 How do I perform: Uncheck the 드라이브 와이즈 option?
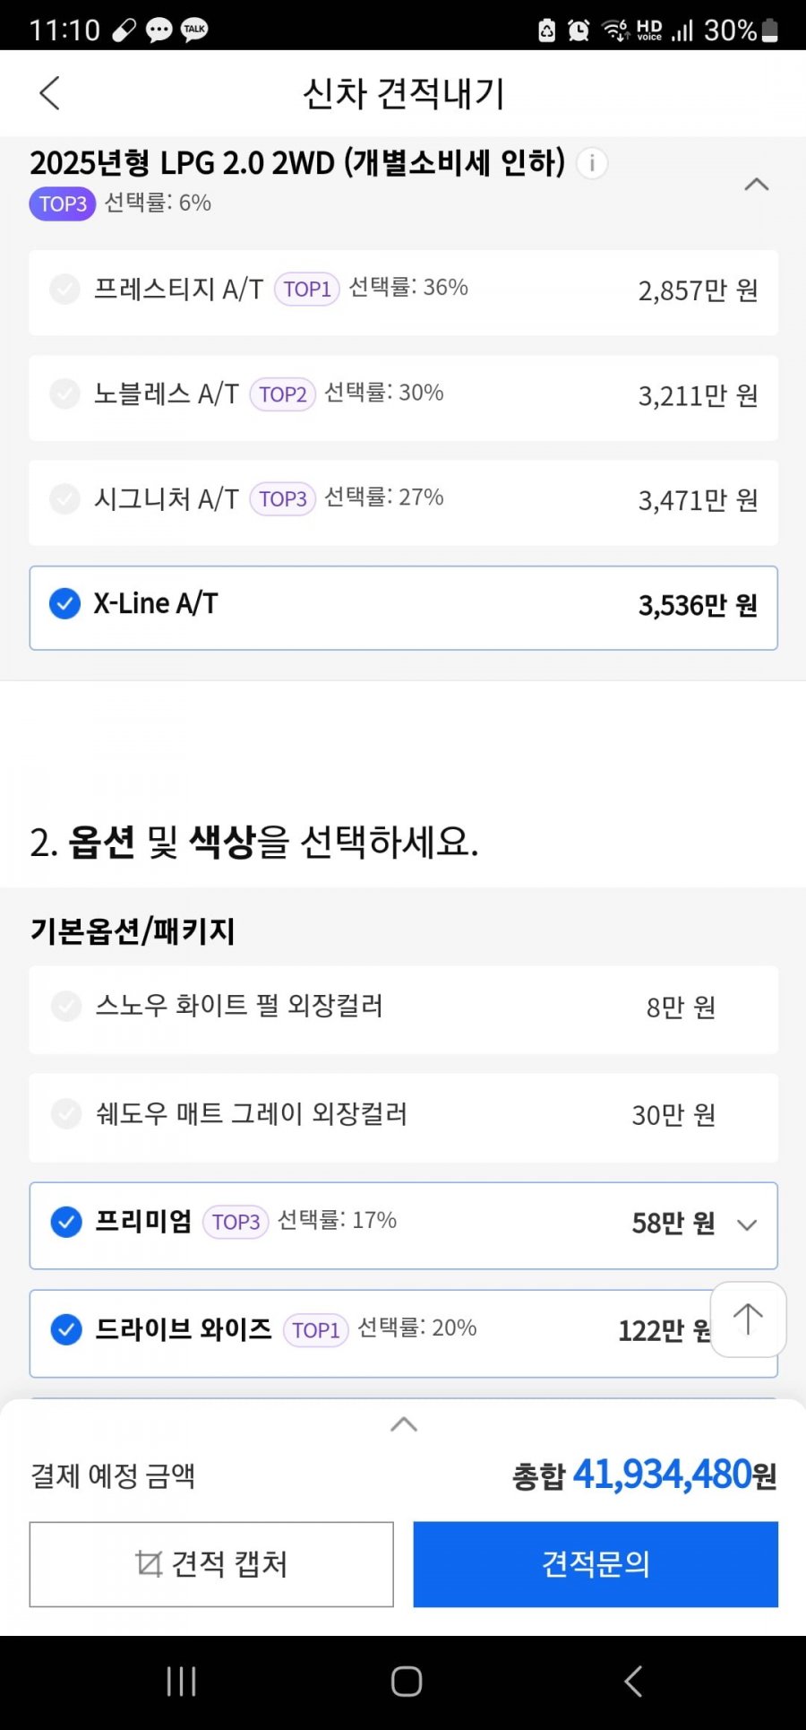66,1329
